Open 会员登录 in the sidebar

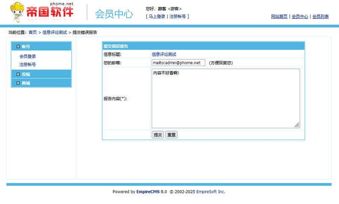(28, 56)
